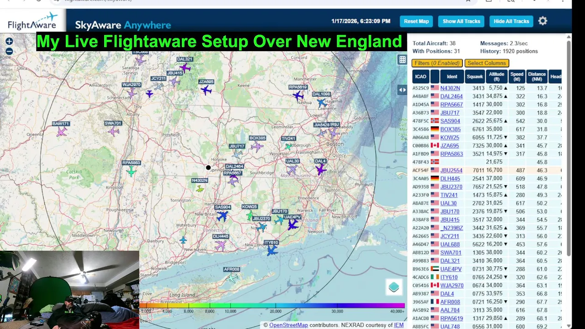Select the DAL1098 aircraft icon on map

tap(322, 103)
